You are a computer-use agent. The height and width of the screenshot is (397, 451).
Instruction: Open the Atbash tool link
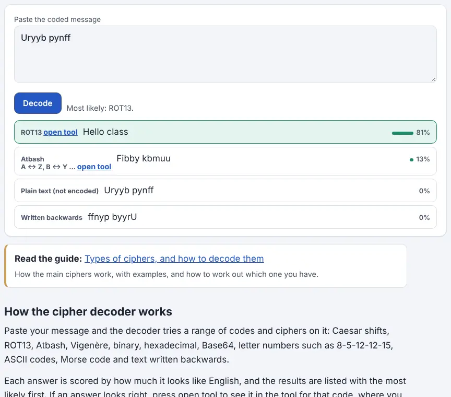94,167
